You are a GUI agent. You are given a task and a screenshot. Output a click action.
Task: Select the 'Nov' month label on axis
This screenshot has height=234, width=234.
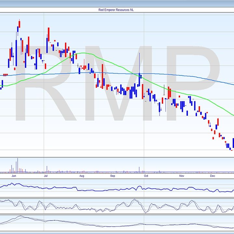pos(182,176)
